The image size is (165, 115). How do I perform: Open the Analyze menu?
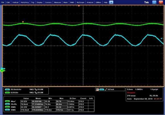(90, 3)
